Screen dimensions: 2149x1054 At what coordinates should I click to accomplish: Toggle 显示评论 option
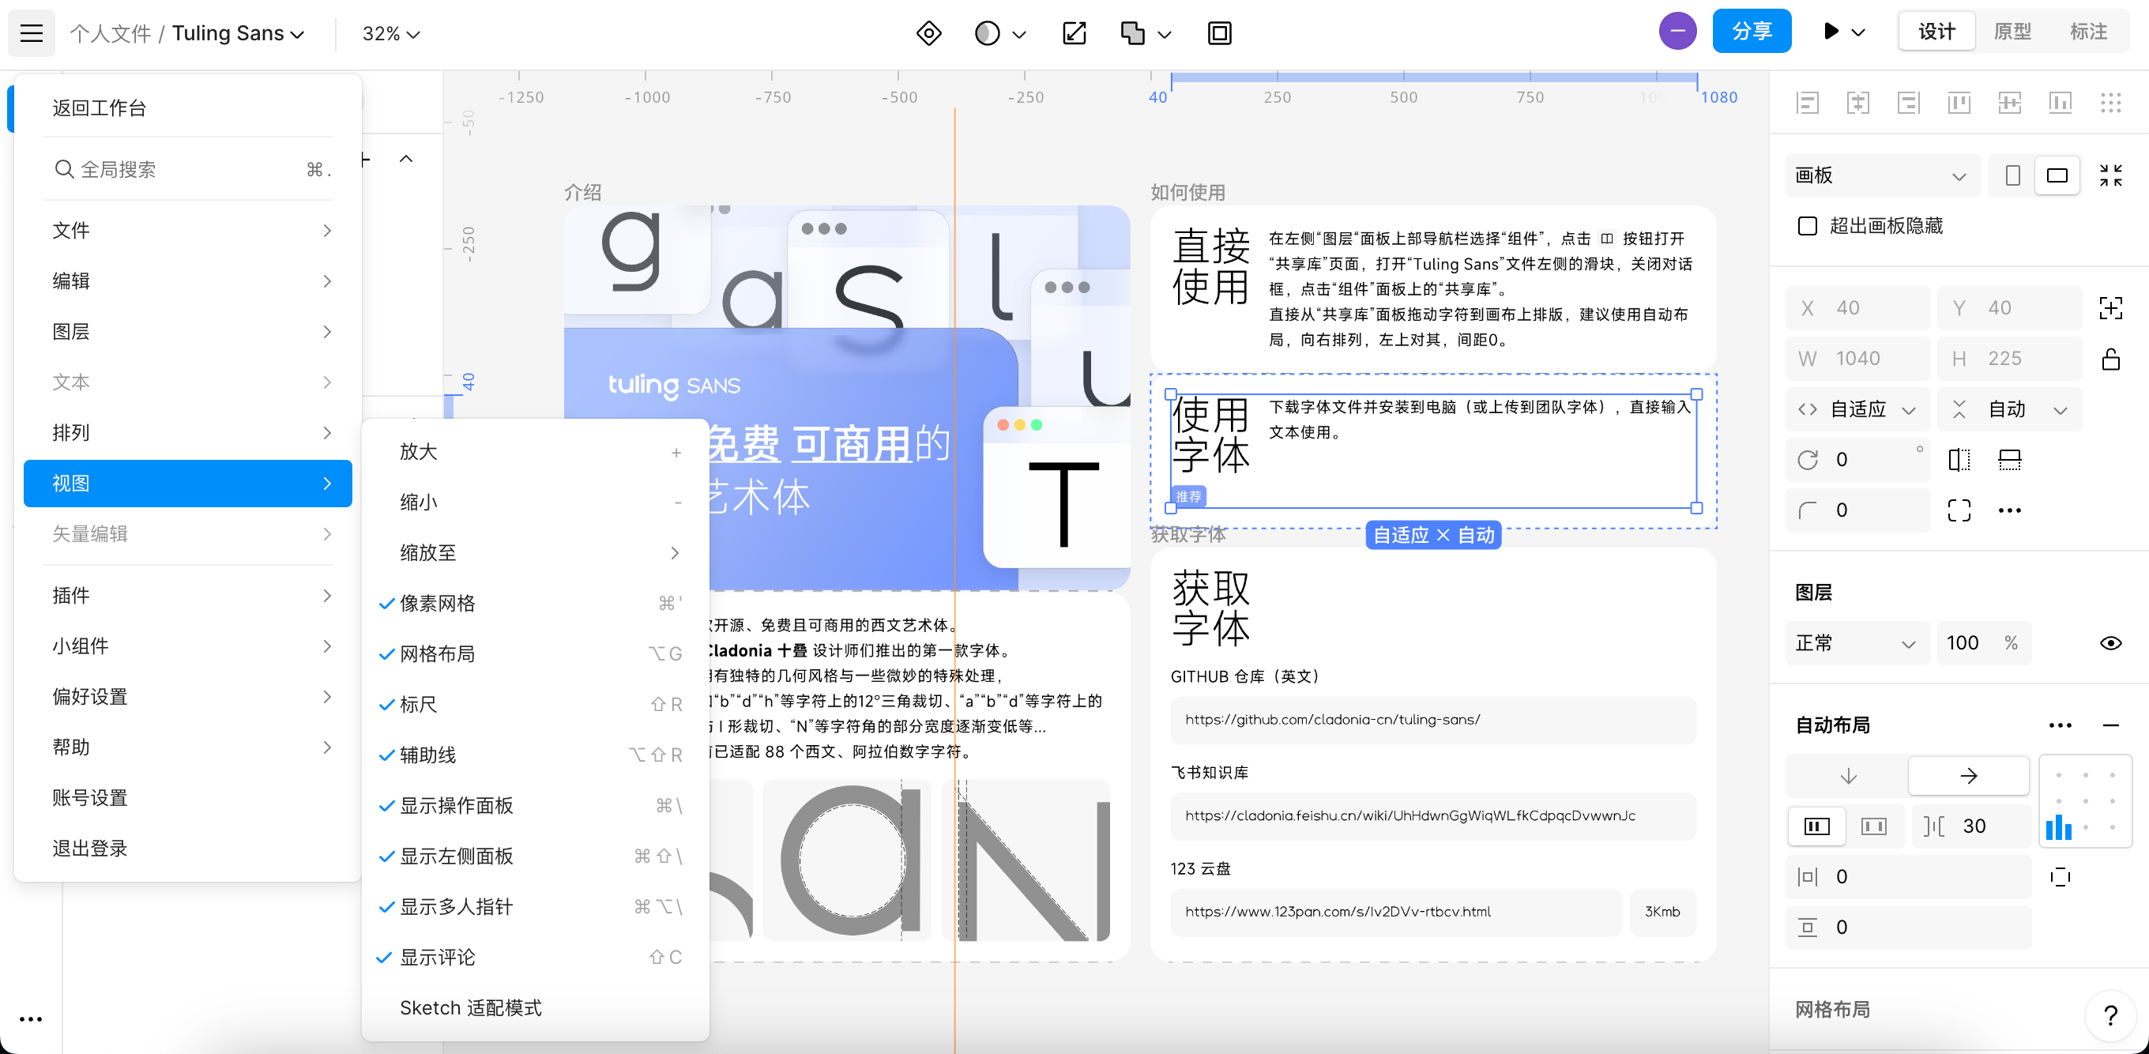tap(536, 957)
